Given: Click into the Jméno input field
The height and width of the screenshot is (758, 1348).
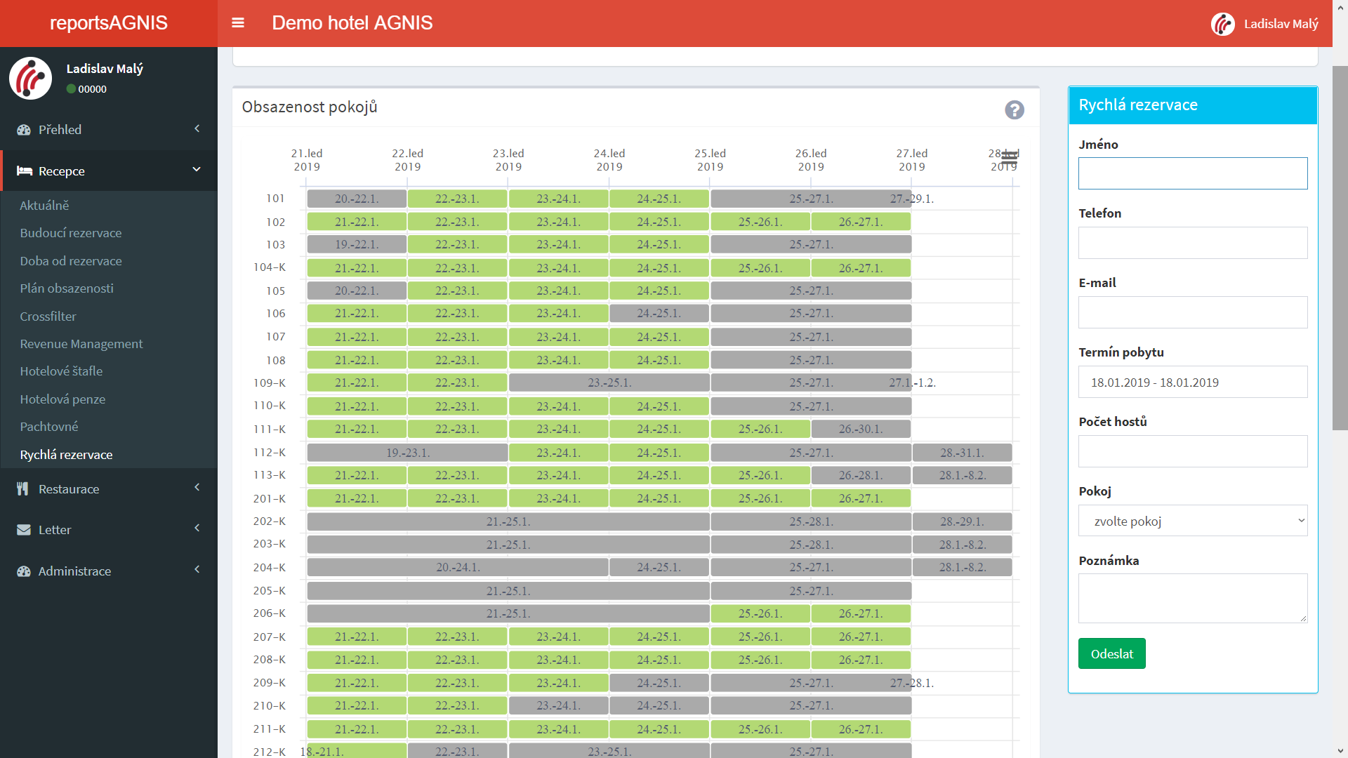Looking at the screenshot, I should (1192, 173).
